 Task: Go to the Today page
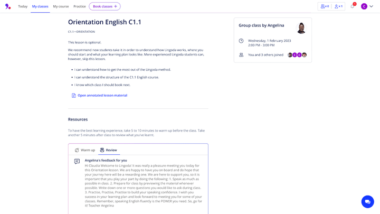[x=23, y=6]
